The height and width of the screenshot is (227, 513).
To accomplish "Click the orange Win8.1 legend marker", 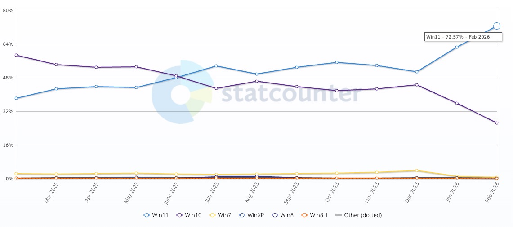I will (x=303, y=215).
